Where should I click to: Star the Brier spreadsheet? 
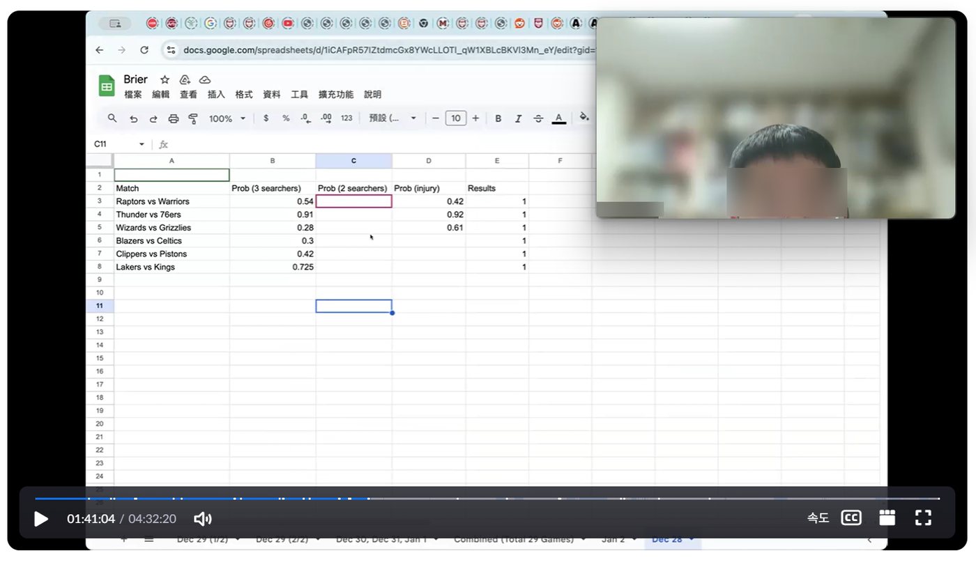click(x=165, y=79)
